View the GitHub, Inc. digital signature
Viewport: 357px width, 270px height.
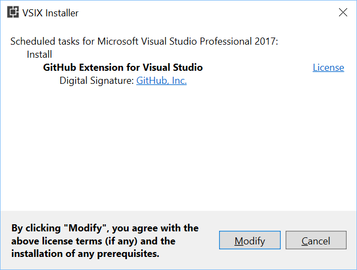pyautogui.click(x=161, y=81)
